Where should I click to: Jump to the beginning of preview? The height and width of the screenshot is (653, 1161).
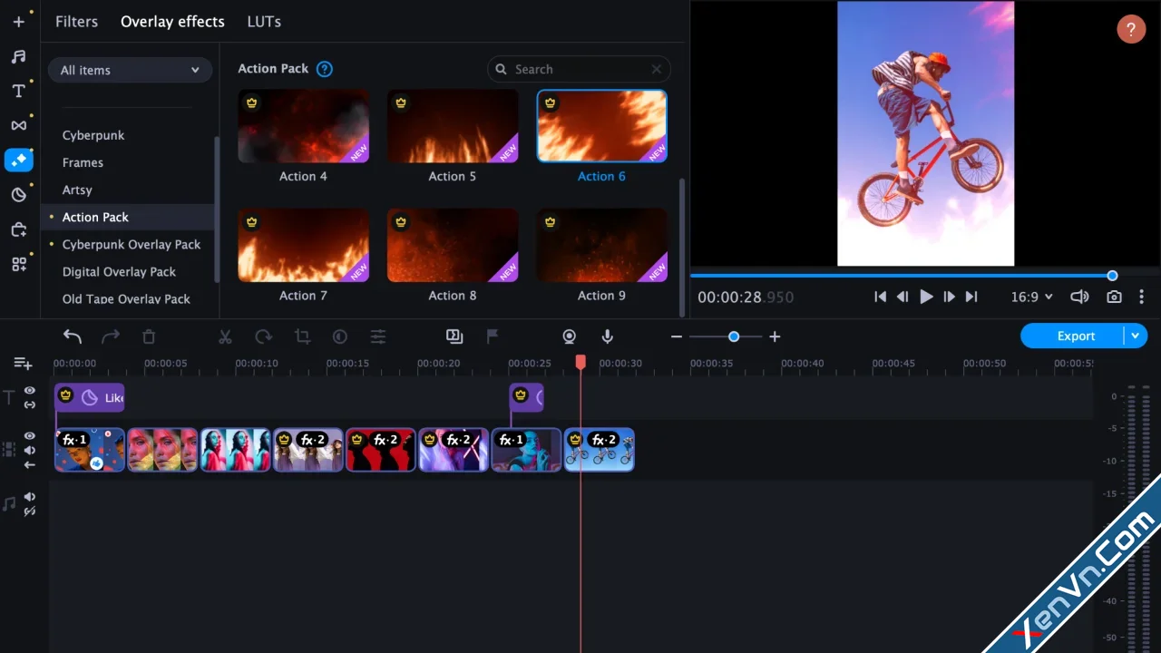click(880, 297)
